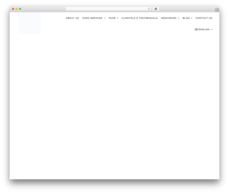Screen dimensions: 229x193
Task: Expand the language selector chevron
Action: 212,30
